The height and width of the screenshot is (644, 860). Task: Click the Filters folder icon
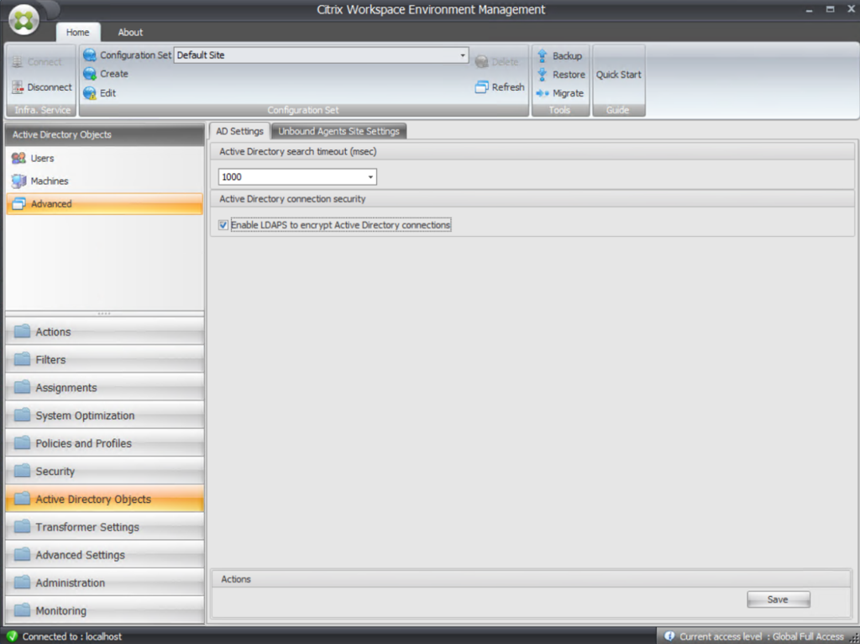tap(22, 359)
